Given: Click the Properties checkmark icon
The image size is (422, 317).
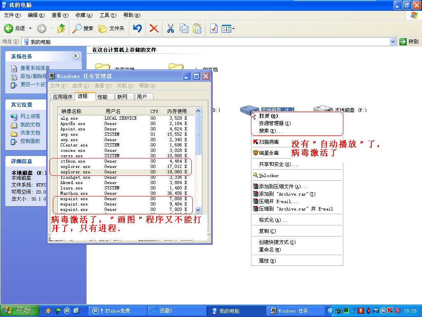Looking at the screenshot, I should 214,28.
